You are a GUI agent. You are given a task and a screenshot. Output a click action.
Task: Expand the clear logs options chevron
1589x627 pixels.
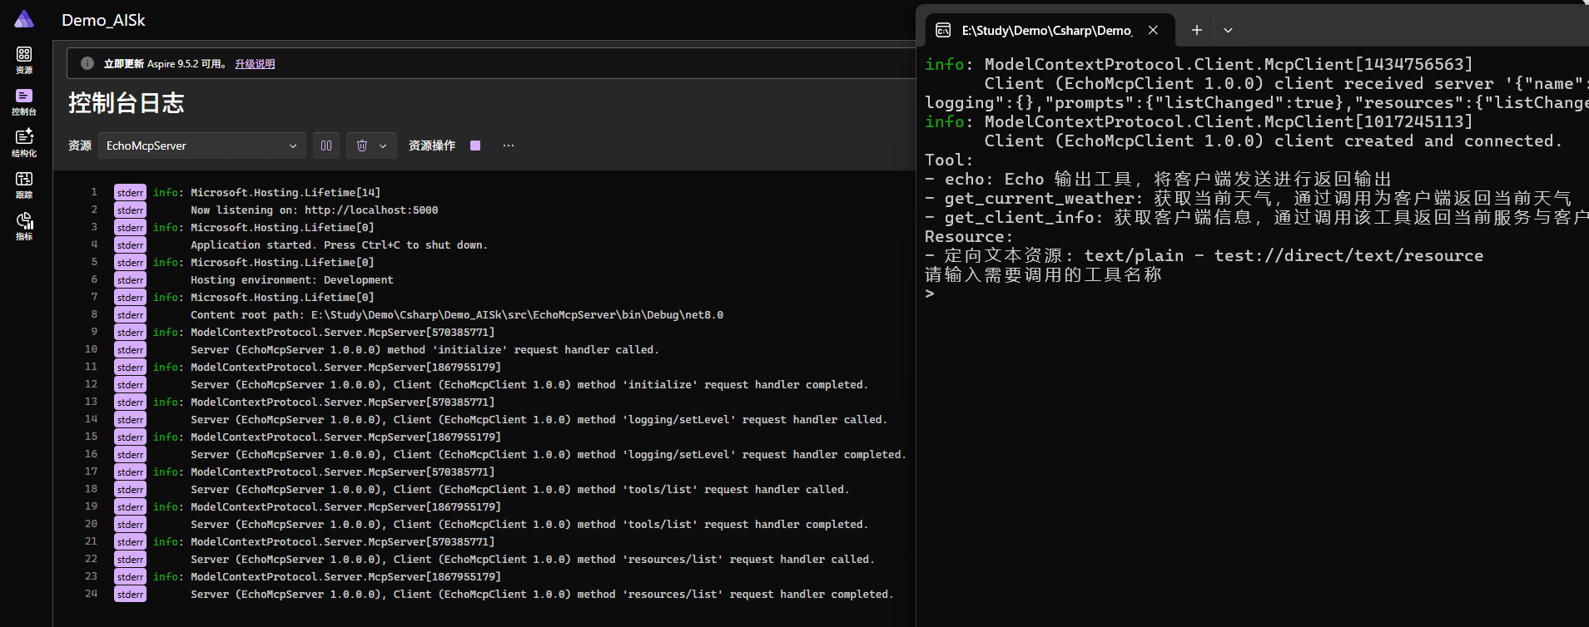click(383, 146)
